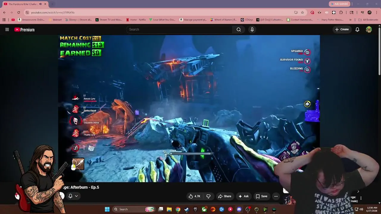Open the Home - Netflix bookmark
Image resolution: width=381 pixels, height=214 pixels.
136,20
